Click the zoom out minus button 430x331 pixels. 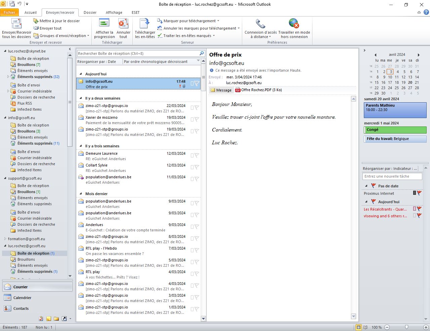click(387, 327)
